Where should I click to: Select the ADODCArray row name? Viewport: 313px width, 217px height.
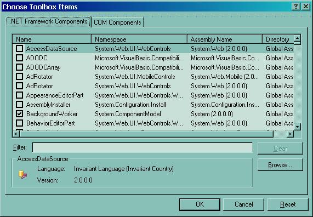click(43, 67)
